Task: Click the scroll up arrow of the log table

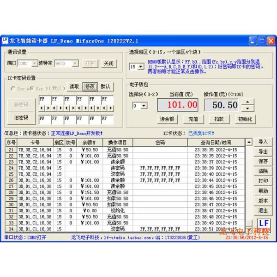Action: pos(249,142)
